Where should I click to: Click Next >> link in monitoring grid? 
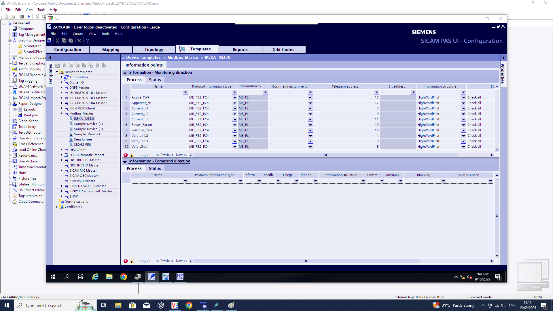pos(181,155)
